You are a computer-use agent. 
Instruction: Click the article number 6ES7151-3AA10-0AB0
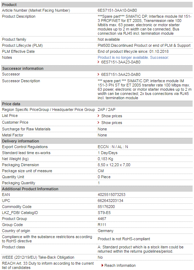pos(117,10)
